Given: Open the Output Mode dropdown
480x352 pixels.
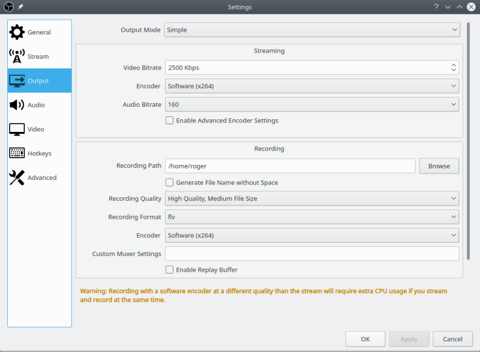Looking at the screenshot, I should [x=311, y=29].
